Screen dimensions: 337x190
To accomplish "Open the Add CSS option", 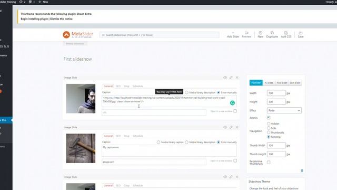I will [x=286, y=35].
